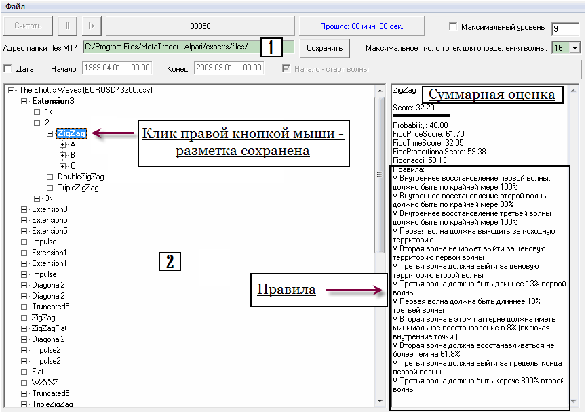
Task: Click the rules panel scroll up arrow
Action: point(573,91)
